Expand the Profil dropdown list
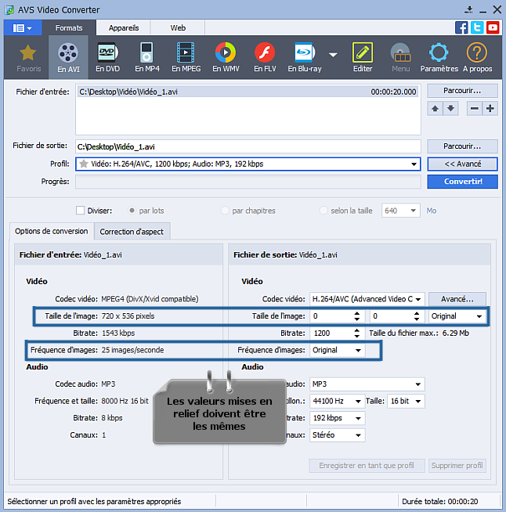 [x=414, y=164]
